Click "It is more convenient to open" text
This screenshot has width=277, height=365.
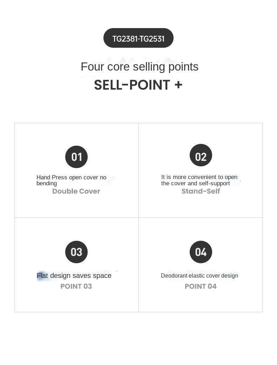click(199, 177)
